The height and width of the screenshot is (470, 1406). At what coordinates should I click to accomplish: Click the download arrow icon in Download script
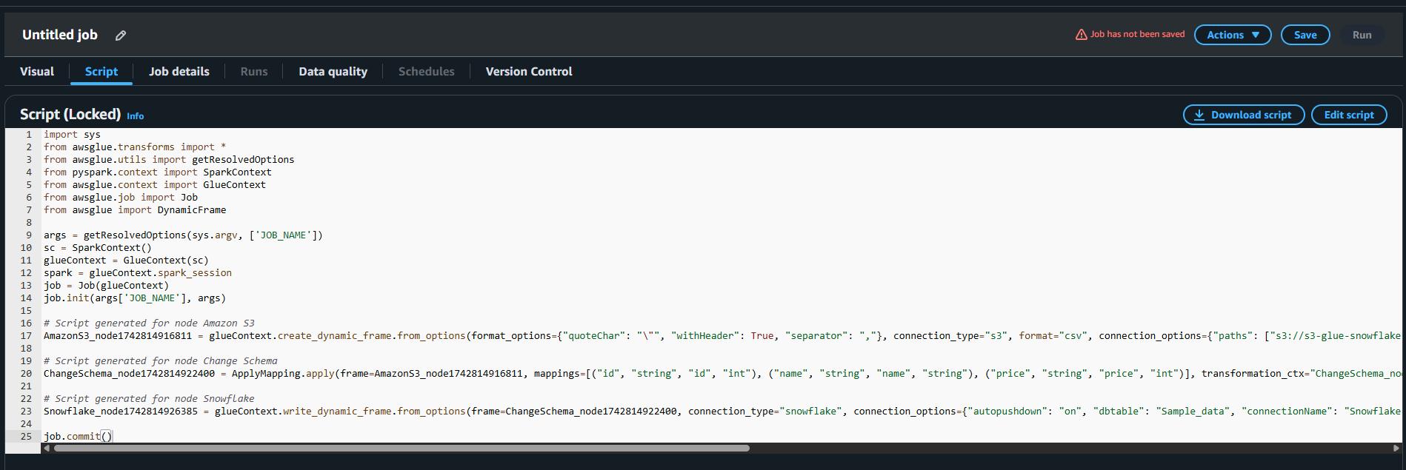pyautogui.click(x=1199, y=115)
